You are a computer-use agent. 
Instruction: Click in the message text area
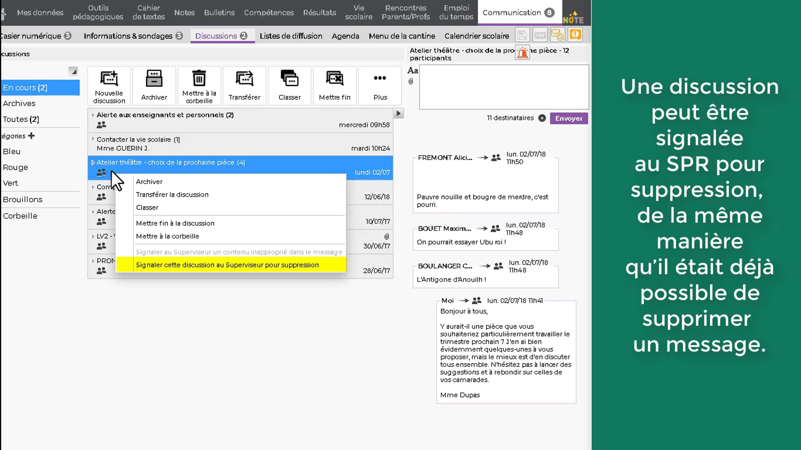pos(504,87)
